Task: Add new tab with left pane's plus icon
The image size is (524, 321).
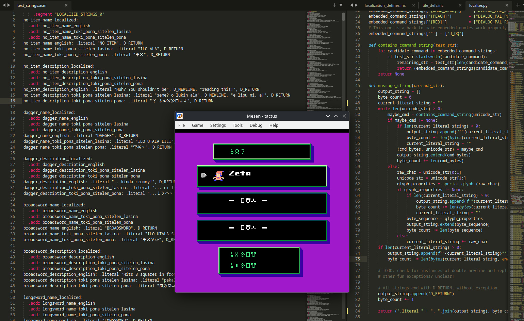Action: (x=334, y=5)
